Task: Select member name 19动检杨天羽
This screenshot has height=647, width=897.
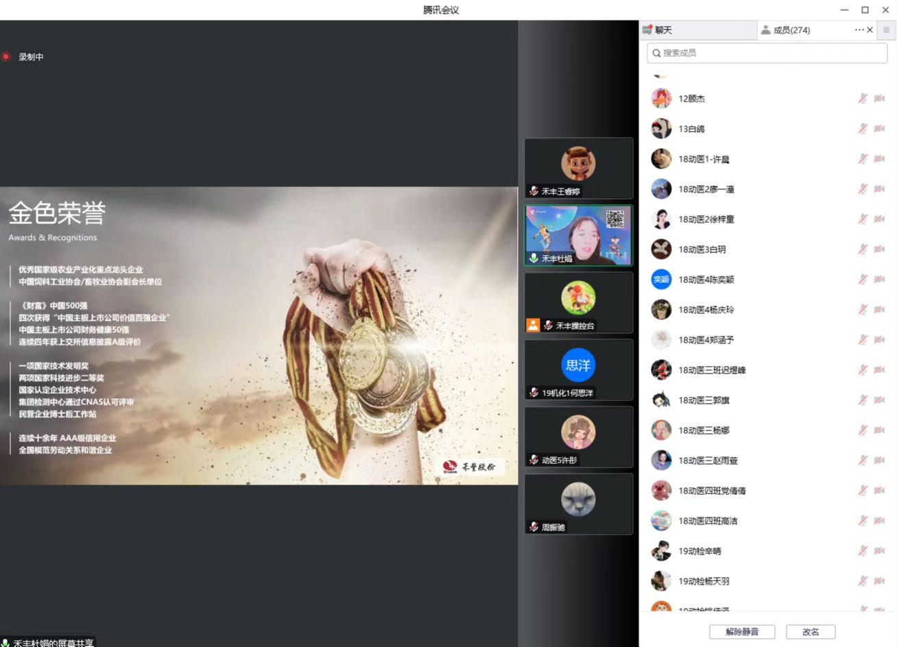Action: pos(704,581)
